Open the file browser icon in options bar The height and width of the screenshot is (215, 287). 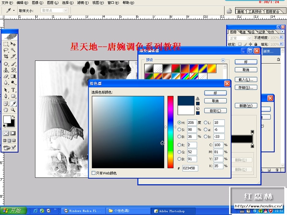pos(229,11)
